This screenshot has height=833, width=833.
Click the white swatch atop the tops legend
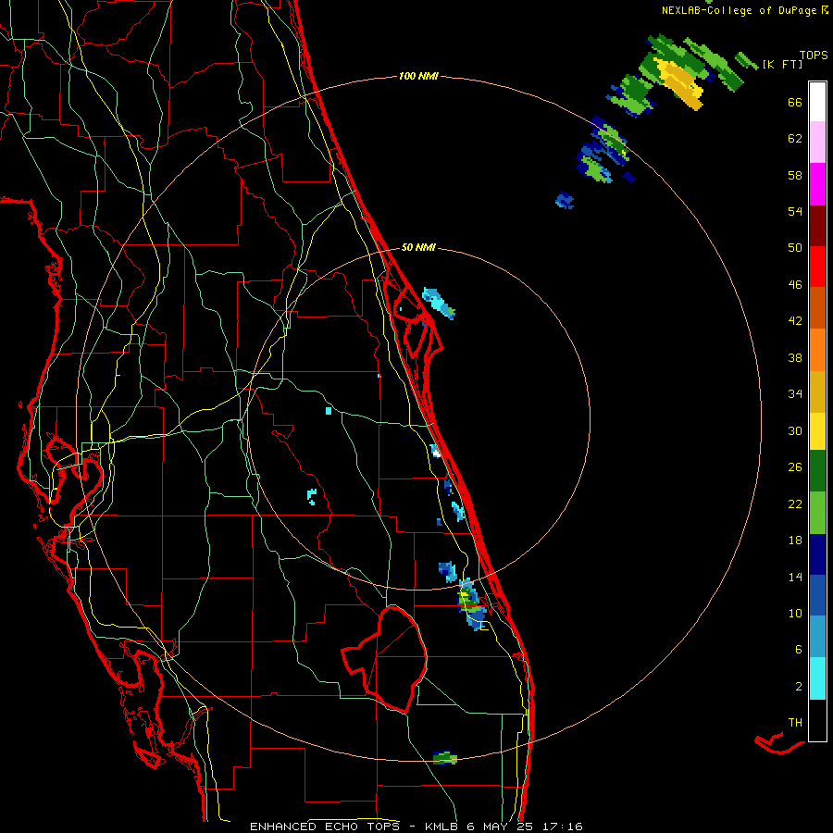coord(817,102)
